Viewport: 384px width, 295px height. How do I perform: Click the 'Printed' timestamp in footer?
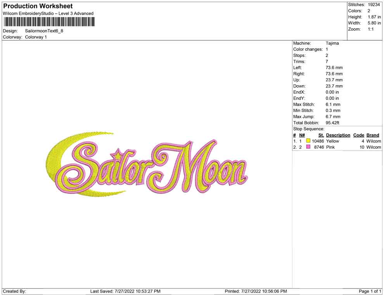pos(256,292)
